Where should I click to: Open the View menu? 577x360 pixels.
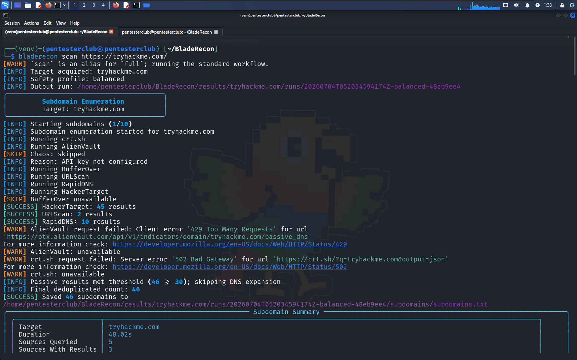pyautogui.click(x=61, y=23)
